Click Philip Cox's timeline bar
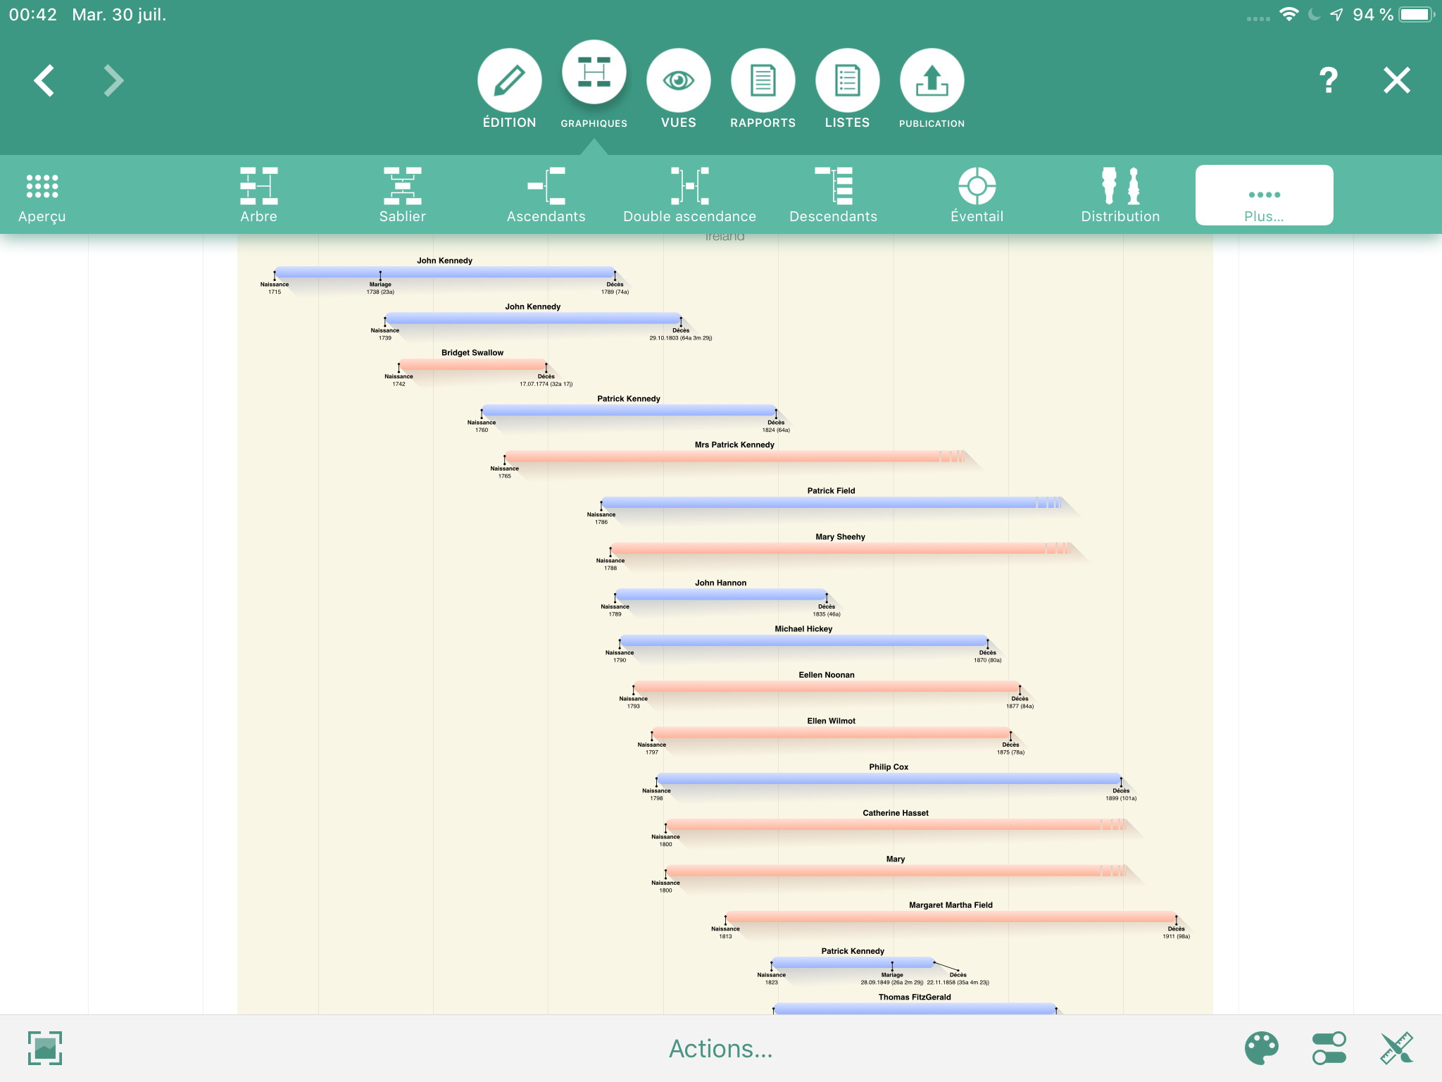The height and width of the screenshot is (1082, 1442). click(x=888, y=778)
